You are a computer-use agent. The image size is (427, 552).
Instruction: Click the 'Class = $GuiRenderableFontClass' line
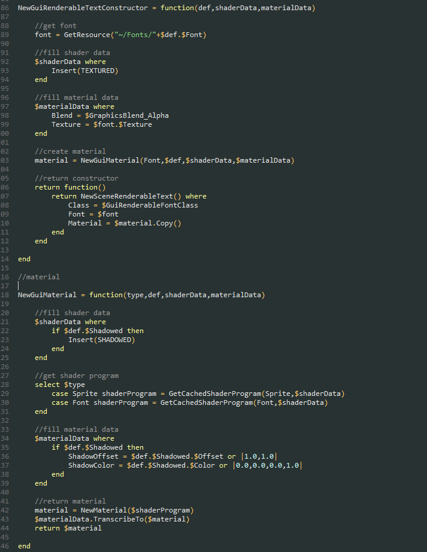pos(133,205)
